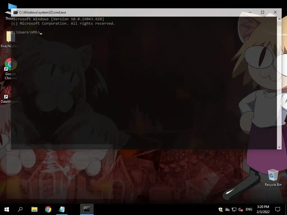Open the network status tray icon
The height and width of the screenshot is (215, 287).
coord(234,209)
